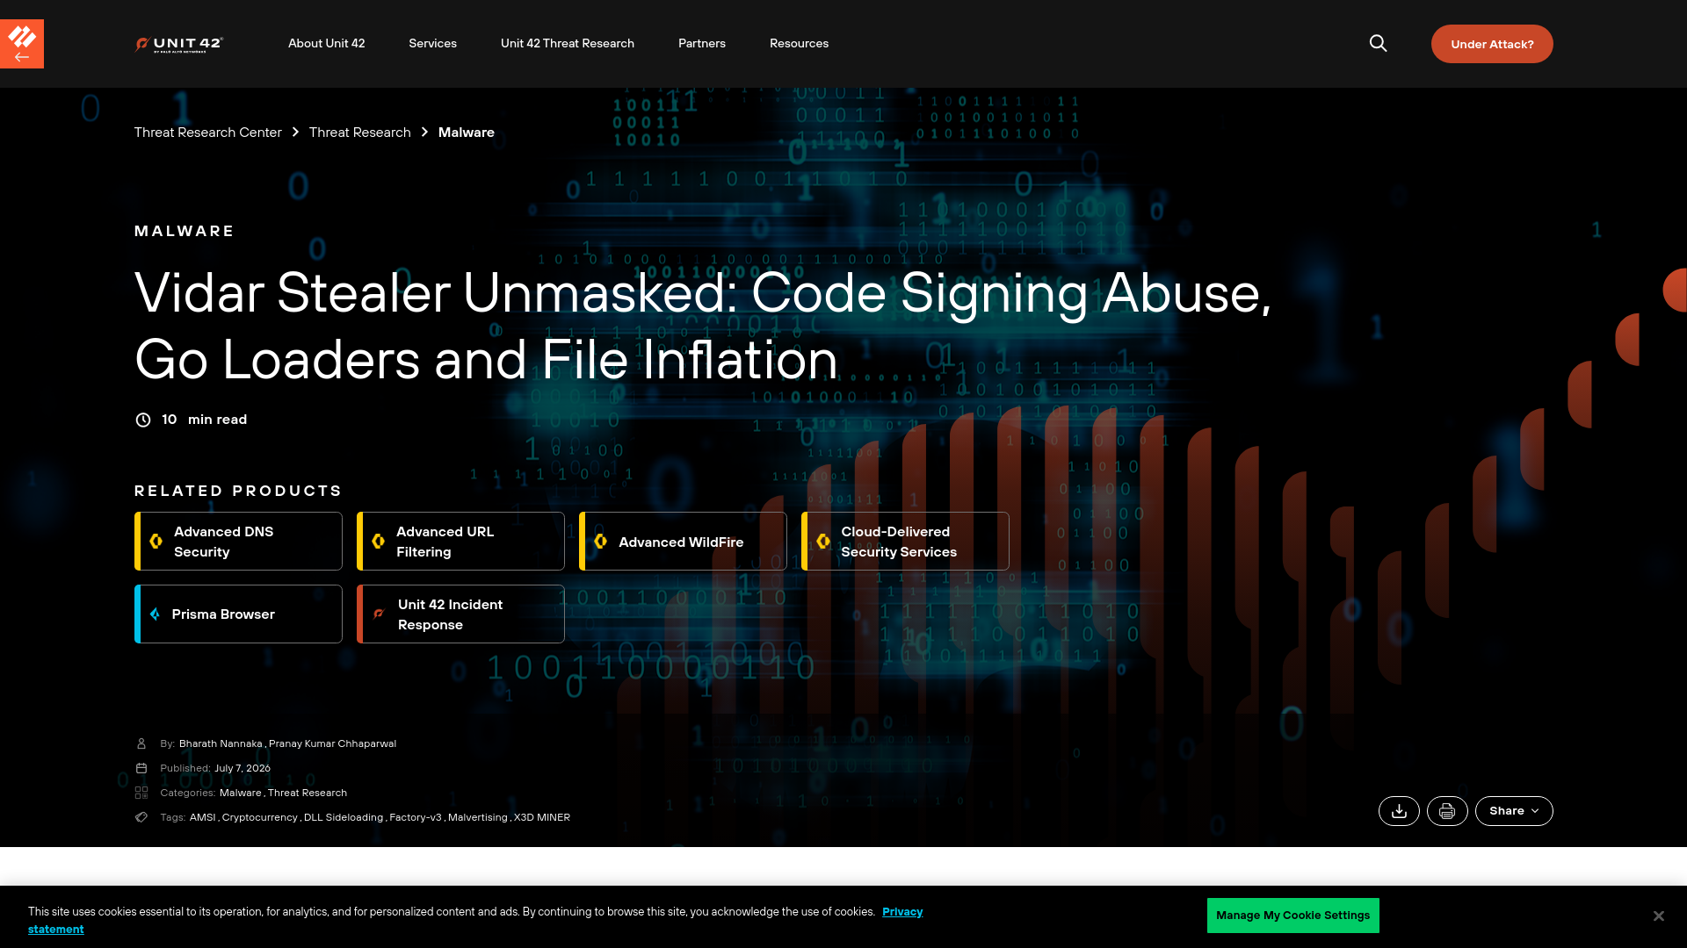Open the Privacy statement link
1687x948 pixels.
(x=902, y=912)
